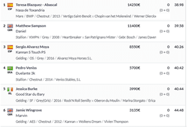Click the Spanish flag beside Sergio Alvarez Moya
Image resolution: width=187 pixels, height=127 pixels.
point(10,47)
